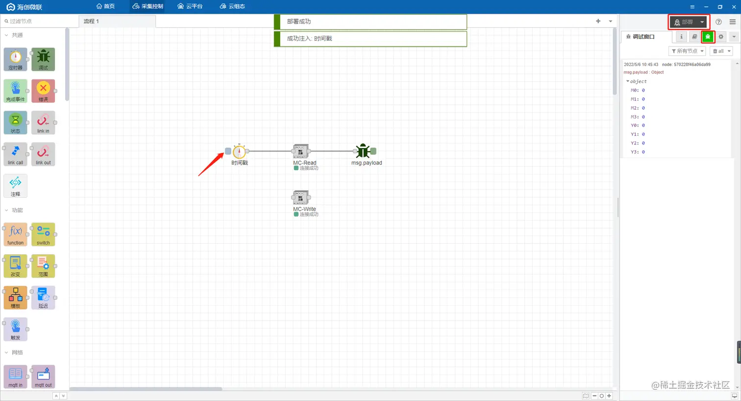Add a new flow tab with plus
741x401 pixels.
coord(598,21)
